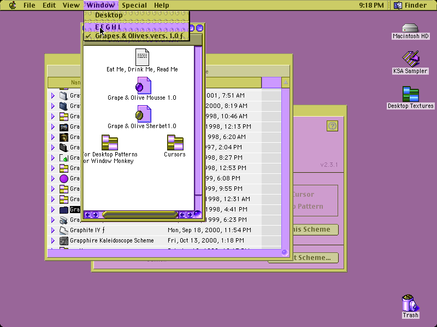Click the Graphite IV ƒ folder name
Viewport: 437px width, 327px height.
coord(87,230)
